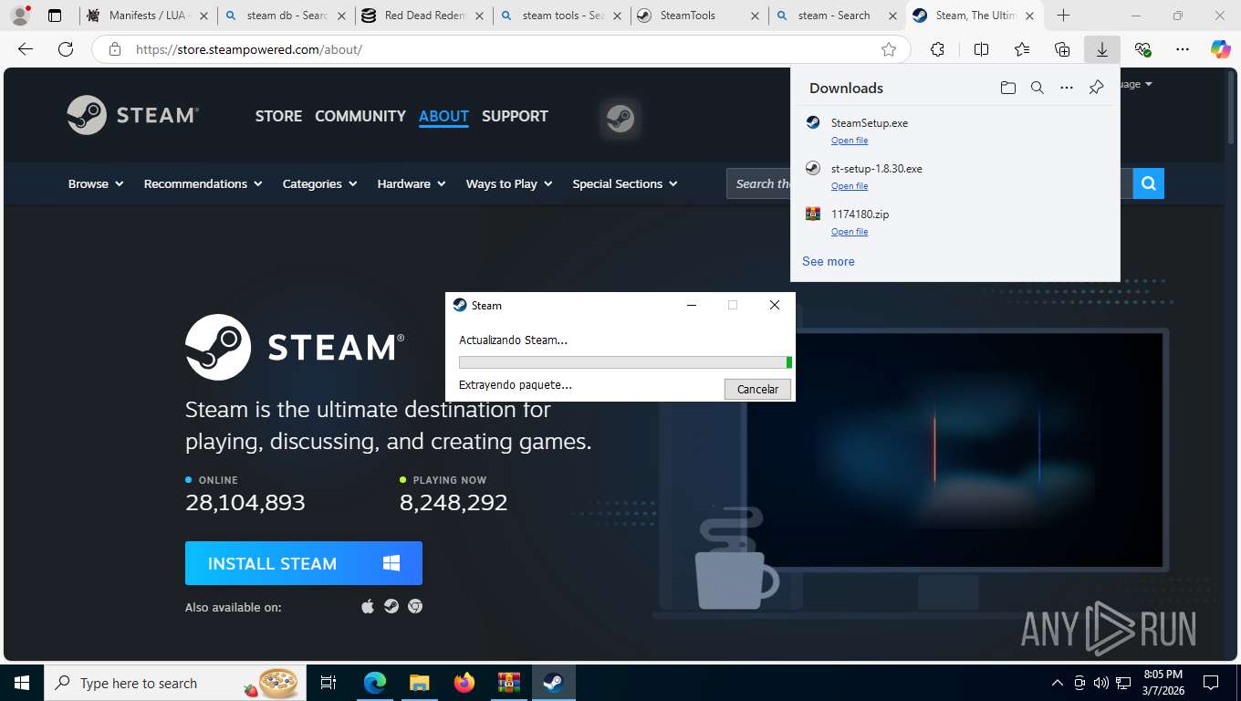Image resolution: width=1241 pixels, height=701 pixels.
Task: Expand the Hardware dropdown
Action: coord(412,183)
